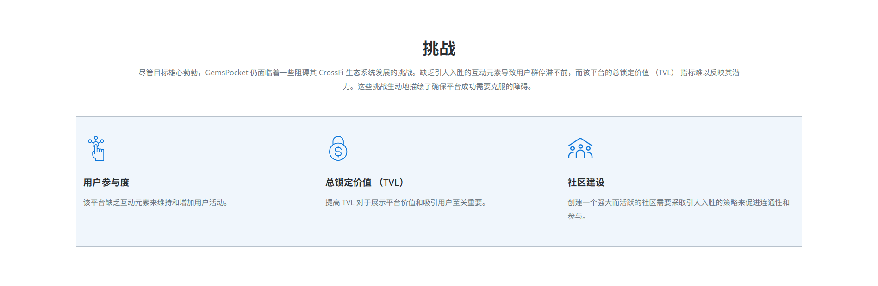Click the 挑战 main heading

coord(439,49)
